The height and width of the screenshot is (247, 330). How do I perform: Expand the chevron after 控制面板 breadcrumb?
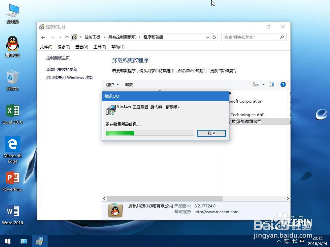click(104, 37)
